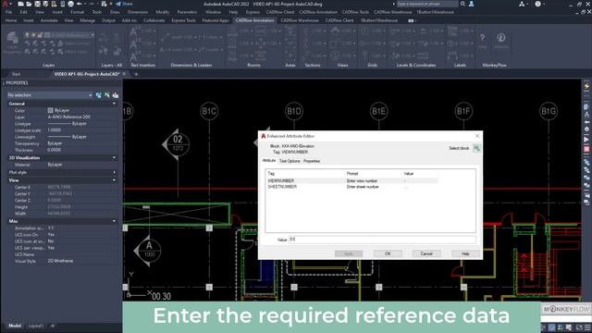Click the Layer value A-ANO-Reference-200

pos(69,117)
